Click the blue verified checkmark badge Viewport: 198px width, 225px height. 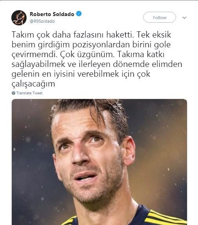point(79,14)
